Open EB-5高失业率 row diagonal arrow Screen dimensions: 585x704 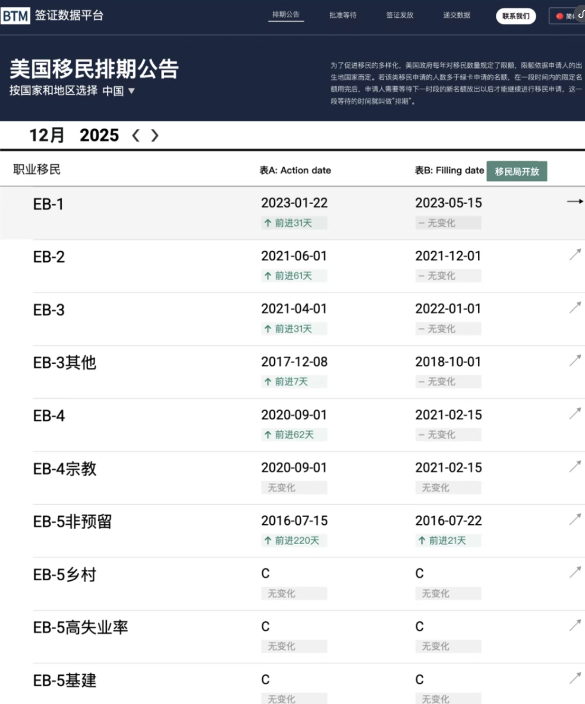coord(575,625)
